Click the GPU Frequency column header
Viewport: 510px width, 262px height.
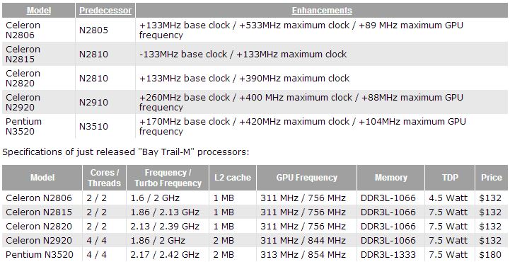[x=307, y=178]
